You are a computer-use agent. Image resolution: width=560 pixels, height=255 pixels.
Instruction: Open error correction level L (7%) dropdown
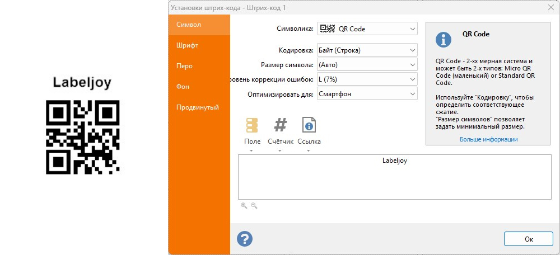pyautogui.click(x=367, y=79)
